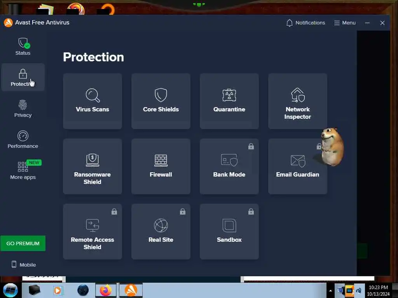Open the locked Bank Mode tile
Image resolution: width=398 pixels, height=298 pixels.
229,166
